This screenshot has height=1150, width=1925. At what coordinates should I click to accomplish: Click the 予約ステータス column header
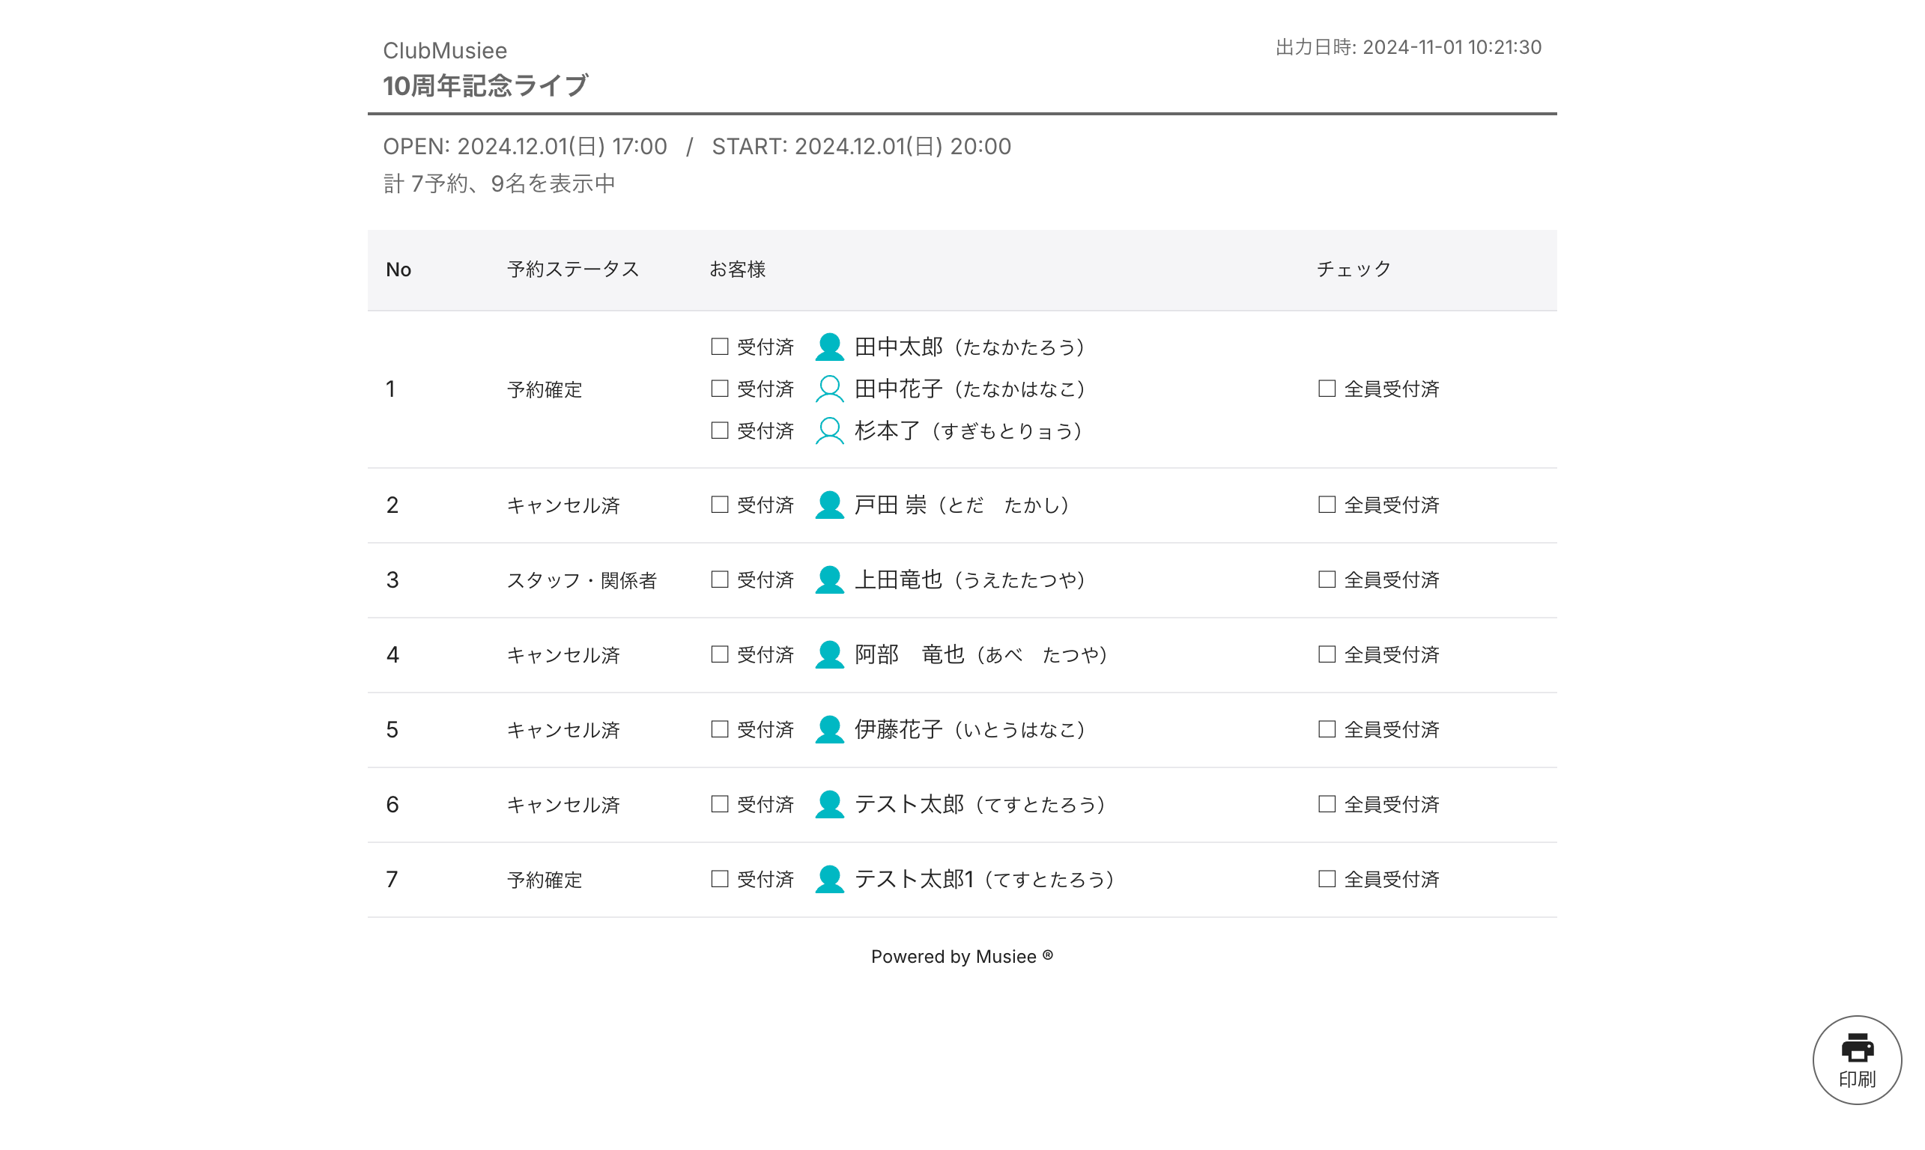[572, 269]
